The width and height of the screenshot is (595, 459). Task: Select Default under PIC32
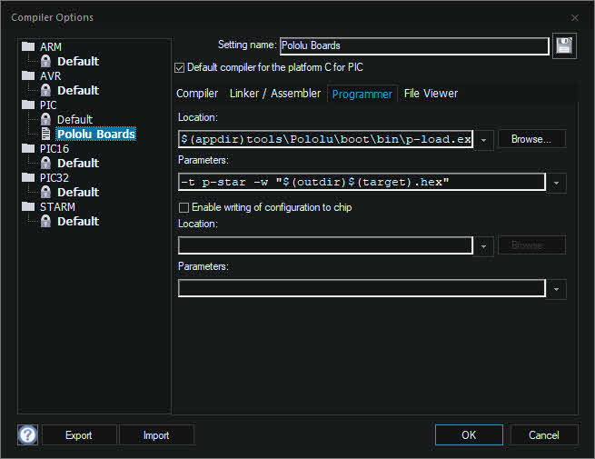[78, 192]
